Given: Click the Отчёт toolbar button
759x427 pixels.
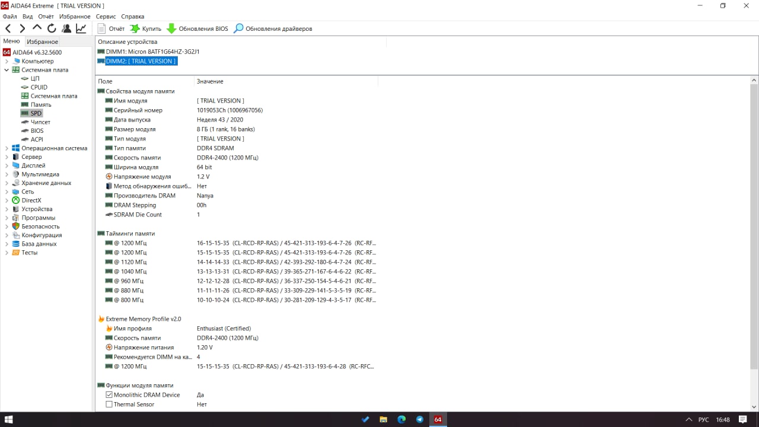Looking at the screenshot, I should click(111, 28).
